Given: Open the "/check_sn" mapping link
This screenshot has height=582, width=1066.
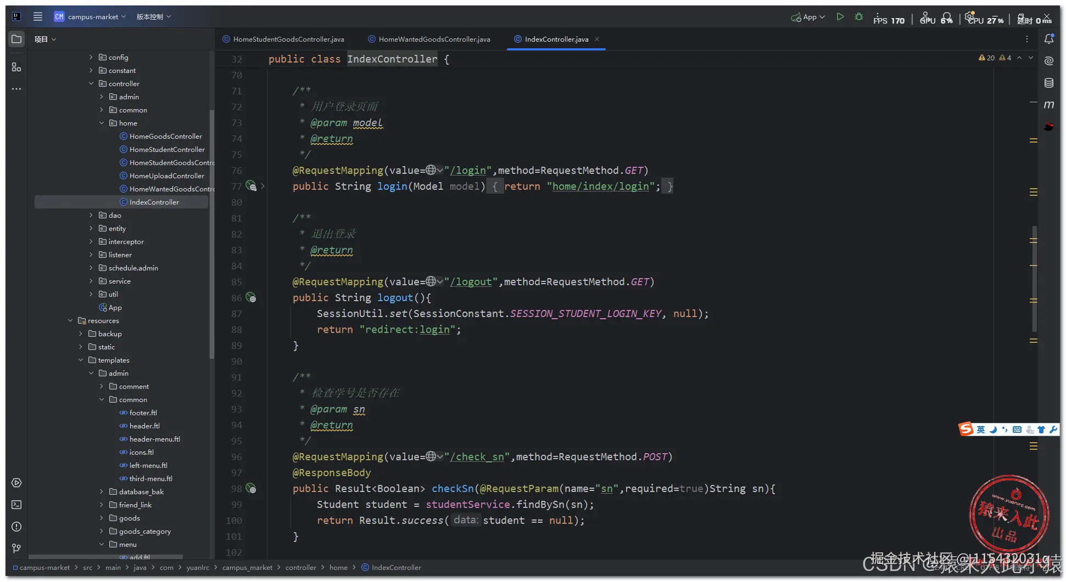Looking at the screenshot, I should 477,456.
